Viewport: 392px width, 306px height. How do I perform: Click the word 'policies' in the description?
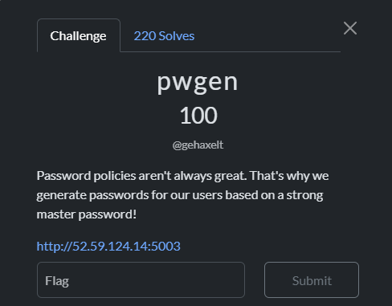click(x=115, y=176)
